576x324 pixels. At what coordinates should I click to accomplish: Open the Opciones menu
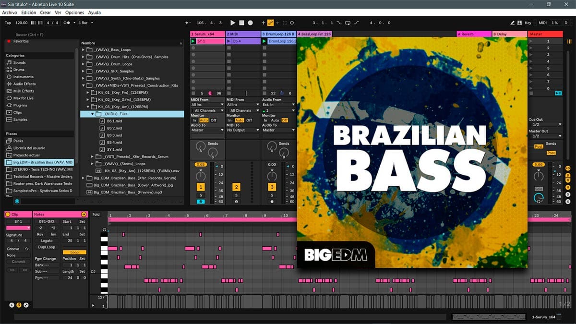(74, 12)
